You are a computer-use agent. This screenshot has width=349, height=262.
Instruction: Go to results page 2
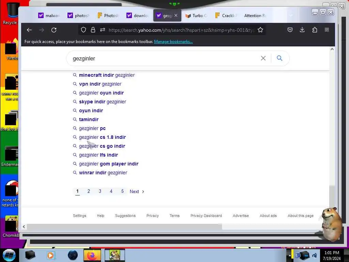click(x=89, y=191)
